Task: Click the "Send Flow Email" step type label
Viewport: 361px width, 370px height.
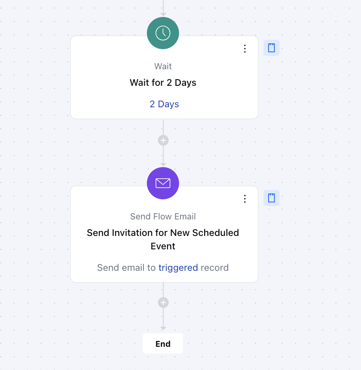Action: click(163, 216)
